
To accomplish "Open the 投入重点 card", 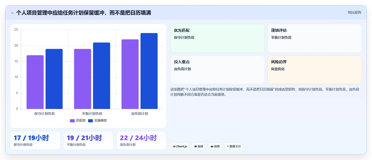I will click(x=217, y=70).
